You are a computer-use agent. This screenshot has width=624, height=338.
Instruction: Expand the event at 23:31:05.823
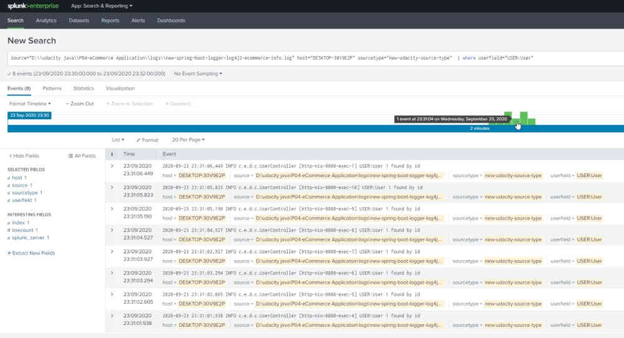(112, 188)
